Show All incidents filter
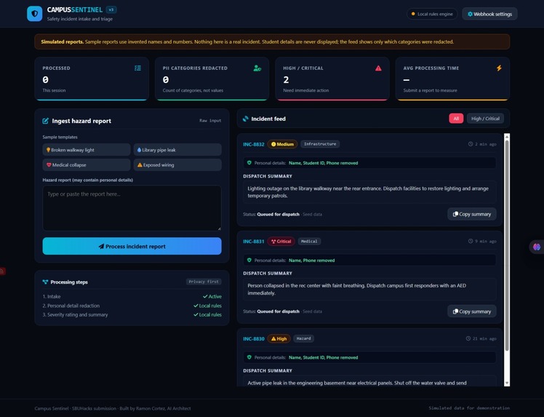 [456, 119]
